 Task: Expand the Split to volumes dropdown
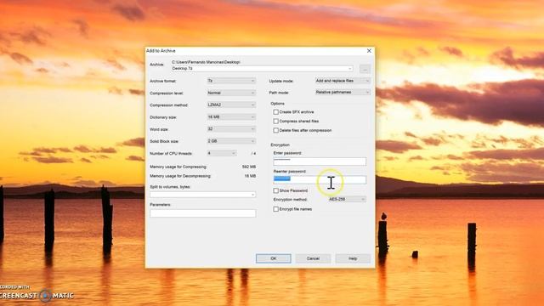click(x=252, y=195)
